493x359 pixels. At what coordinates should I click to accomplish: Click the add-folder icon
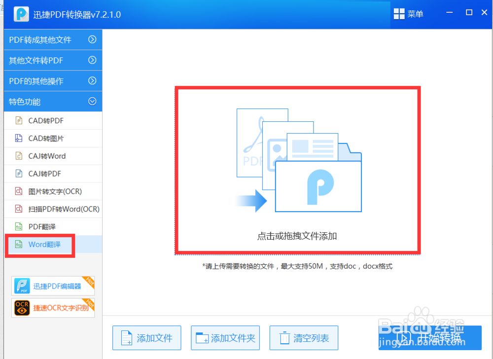(202, 338)
